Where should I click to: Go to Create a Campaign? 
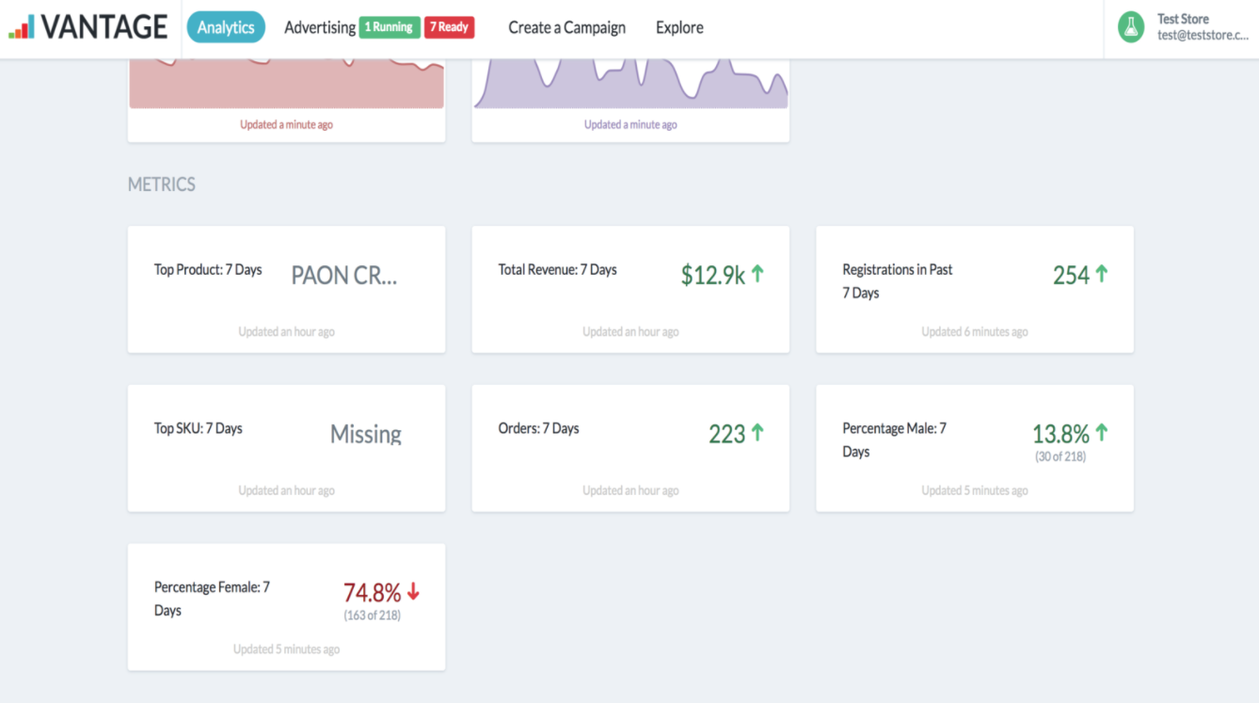[567, 27]
